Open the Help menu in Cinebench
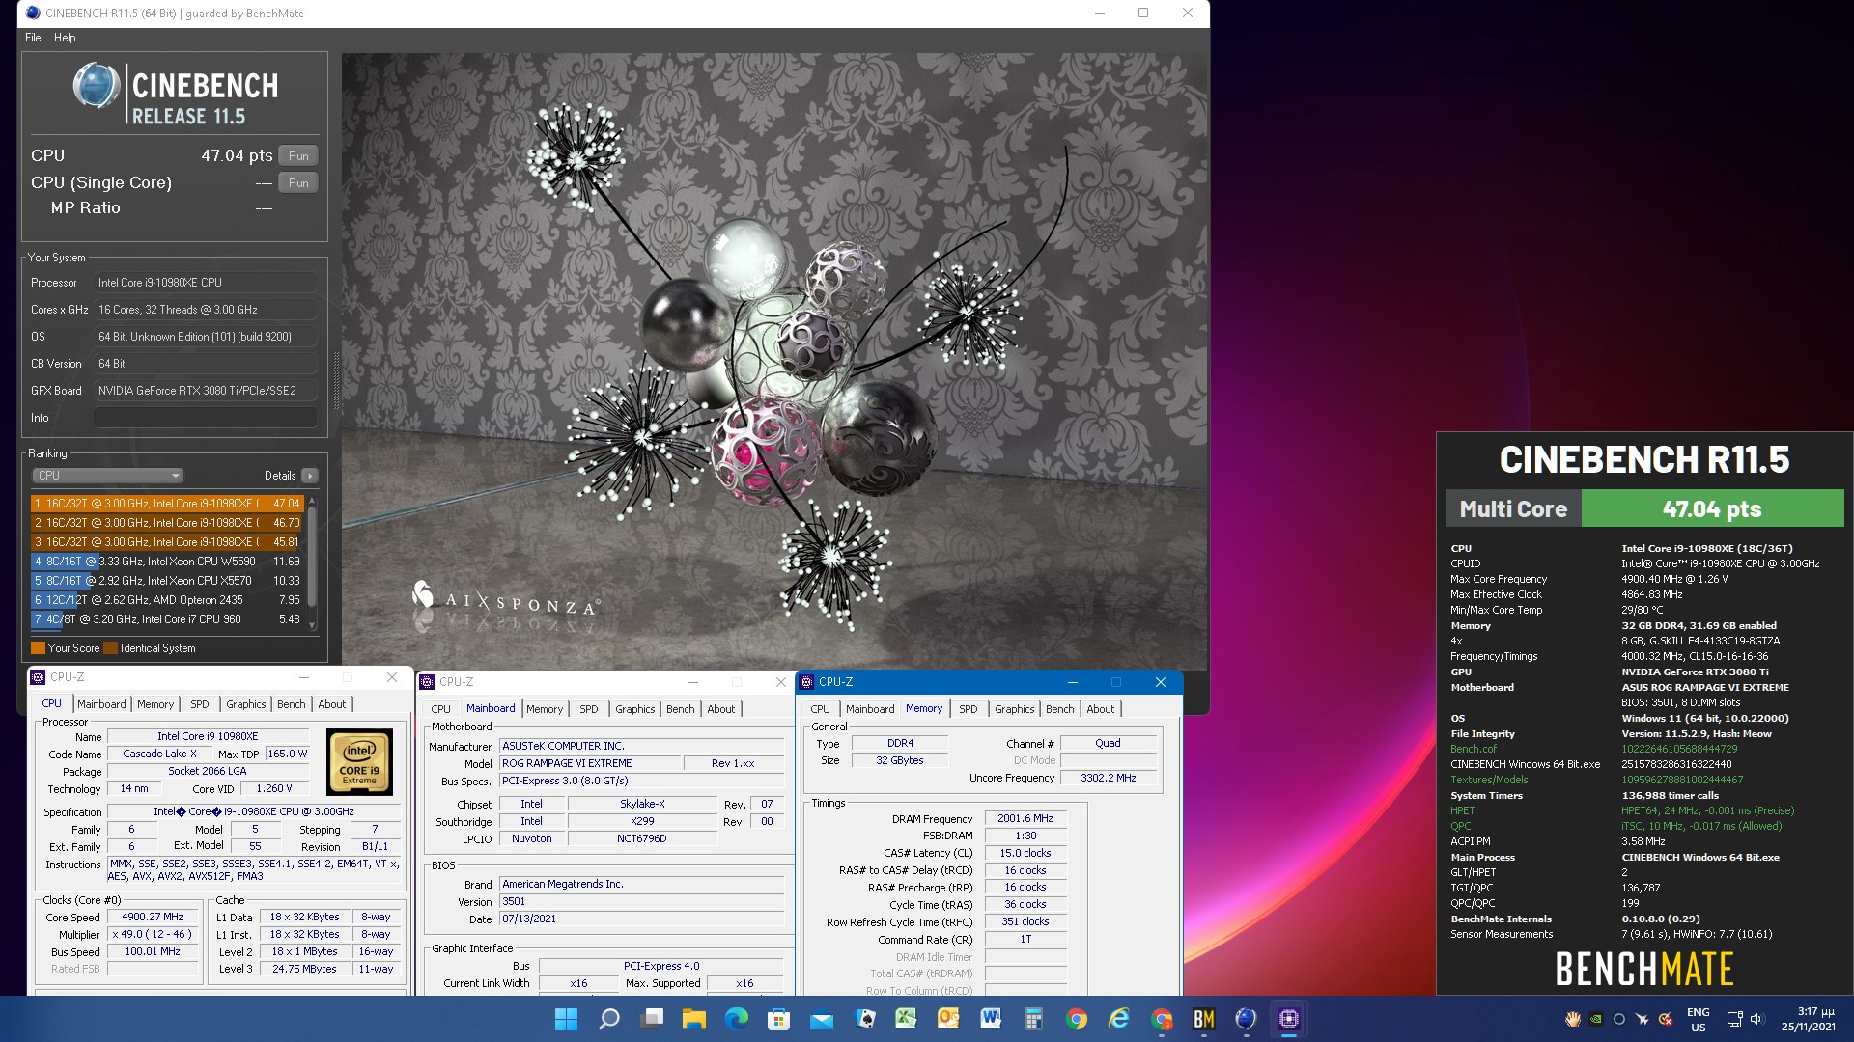 [65, 38]
